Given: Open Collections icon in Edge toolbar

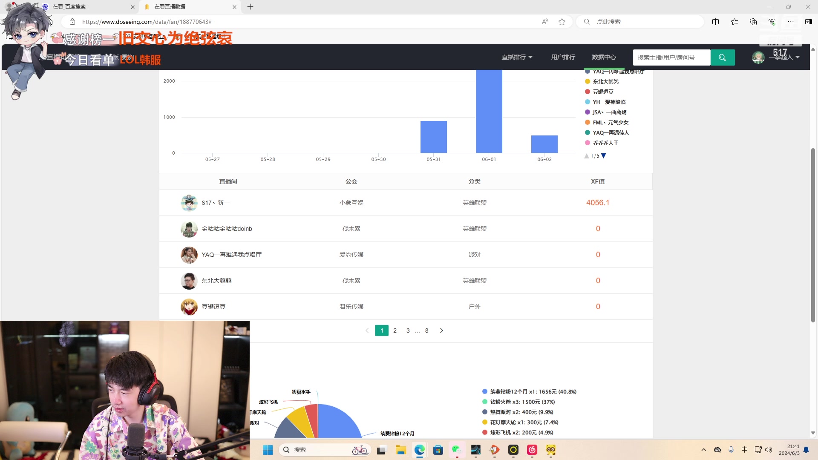Looking at the screenshot, I should 753,22.
